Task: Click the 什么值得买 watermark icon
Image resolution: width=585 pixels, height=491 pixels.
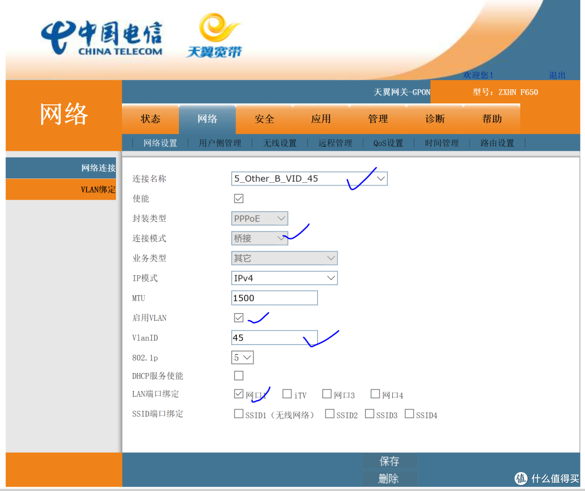Action: 521,479
